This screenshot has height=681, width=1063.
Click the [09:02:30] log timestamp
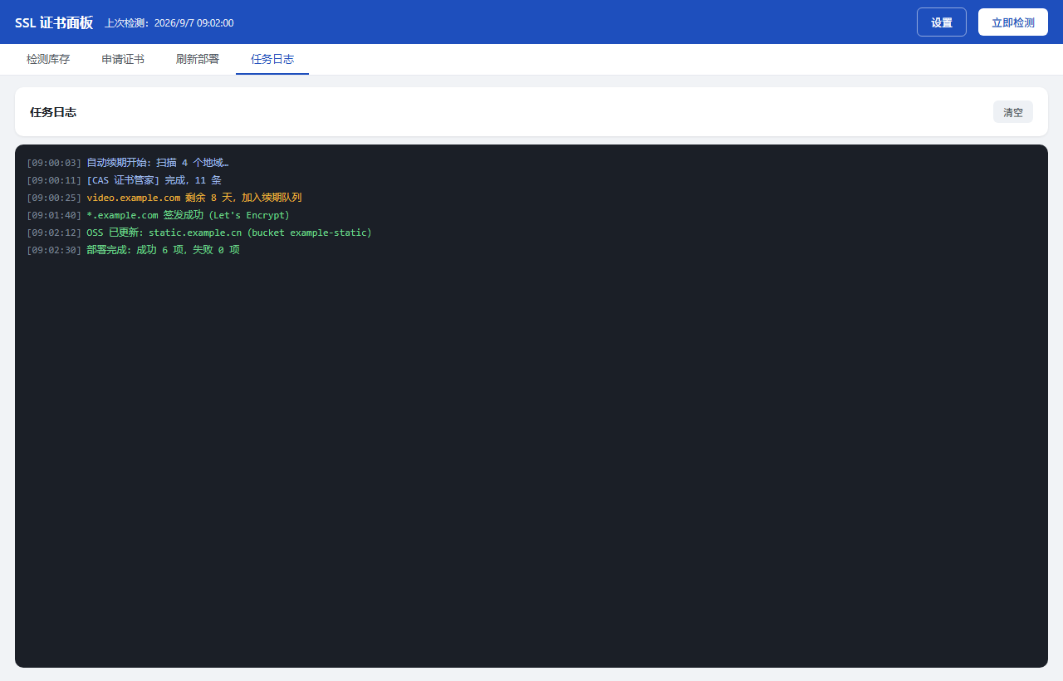[54, 250]
